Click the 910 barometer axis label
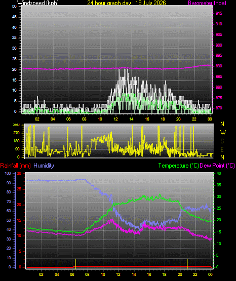This screenshot has width=236, height=281. point(219,24)
